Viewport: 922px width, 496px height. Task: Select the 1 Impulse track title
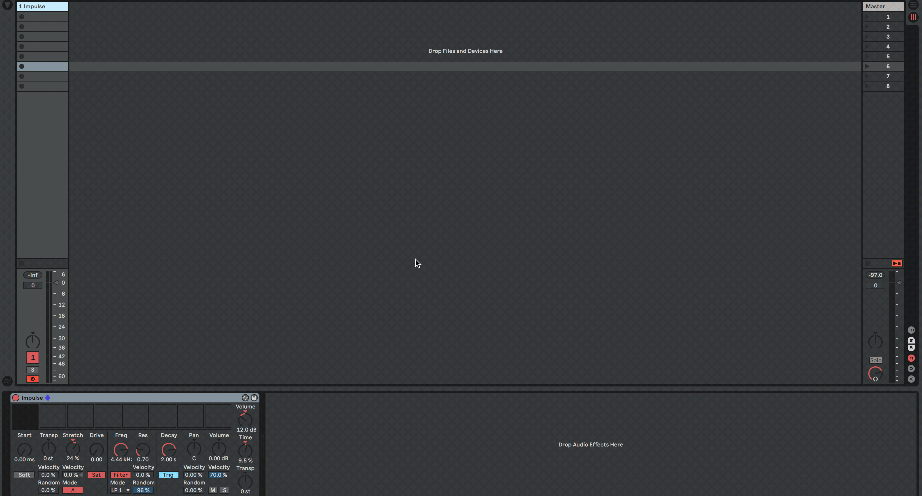click(42, 6)
